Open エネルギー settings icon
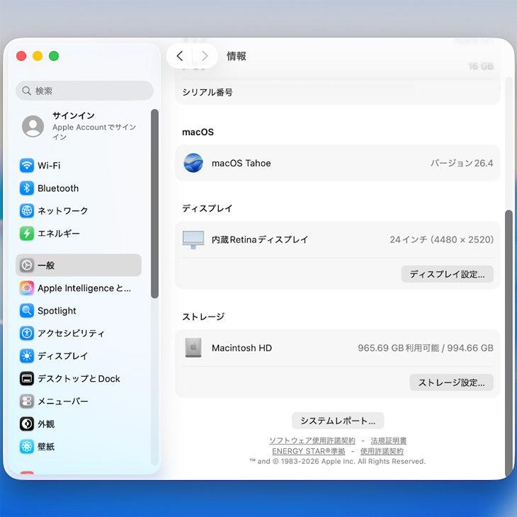 point(27,234)
